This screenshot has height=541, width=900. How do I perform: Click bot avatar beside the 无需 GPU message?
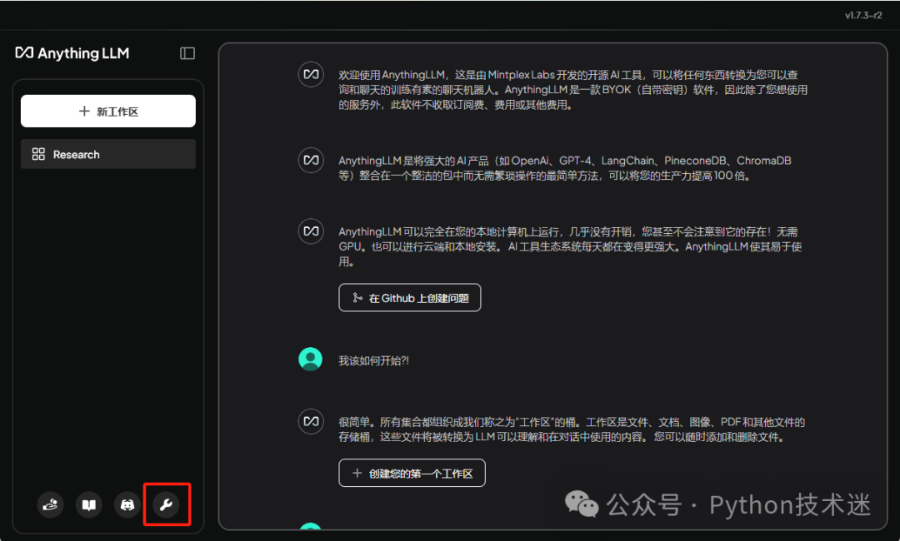click(x=311, y=231)
